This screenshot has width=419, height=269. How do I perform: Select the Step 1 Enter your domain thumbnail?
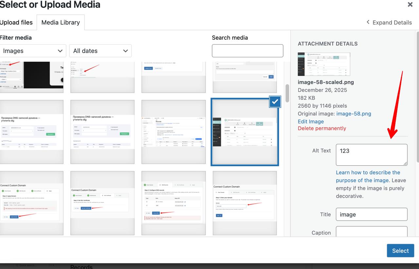tap(245, 203)
